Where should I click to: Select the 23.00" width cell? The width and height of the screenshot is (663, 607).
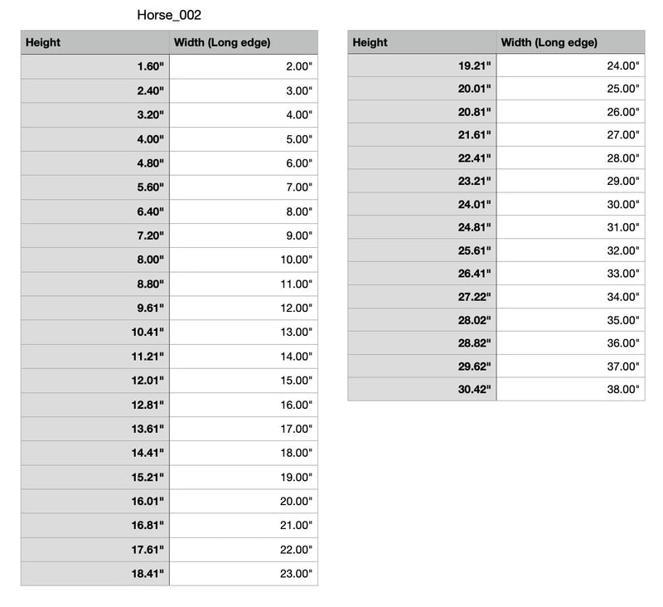[244, 574]
